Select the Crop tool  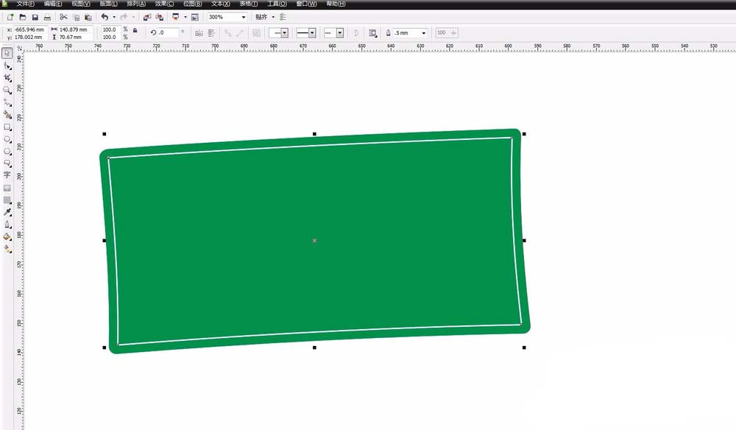(x=7, y=78)
